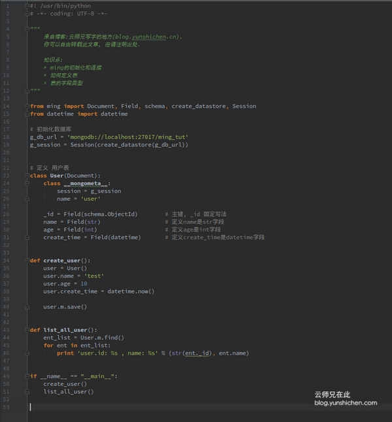This screenshot has width=392, height=422.
Task: Click the fold end marker at line 12
Action: [x=28, y=91]
